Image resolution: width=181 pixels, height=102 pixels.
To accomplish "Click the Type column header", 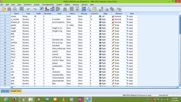I will (28, 14).
